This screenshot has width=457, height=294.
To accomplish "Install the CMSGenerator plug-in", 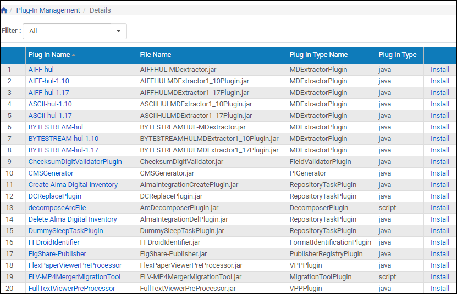I will pyautogui.click(x=439, y=173).
